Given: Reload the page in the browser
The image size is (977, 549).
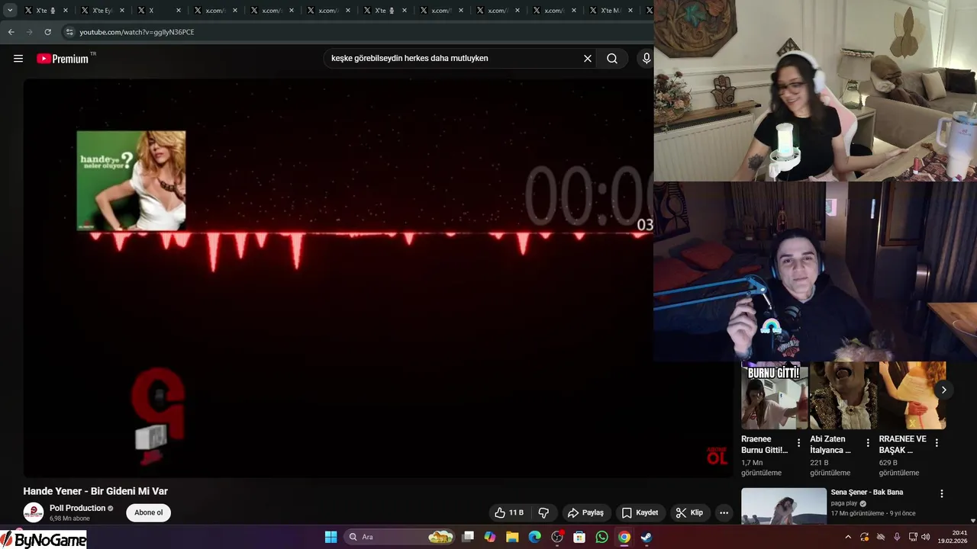Looking at the screenshot, I should [x=47, y=32].
